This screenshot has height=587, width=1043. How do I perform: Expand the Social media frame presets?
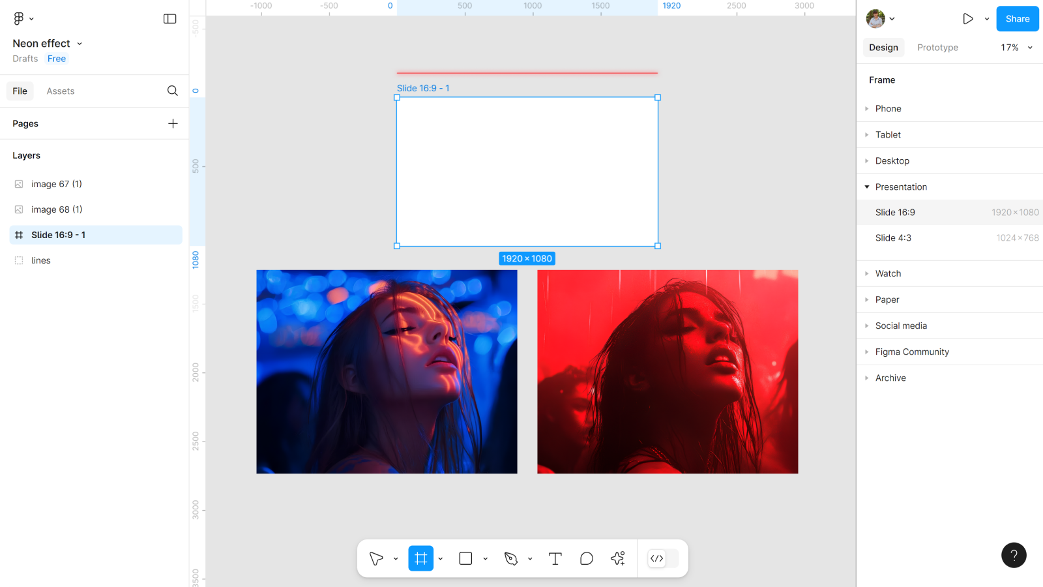pos(901,325)
